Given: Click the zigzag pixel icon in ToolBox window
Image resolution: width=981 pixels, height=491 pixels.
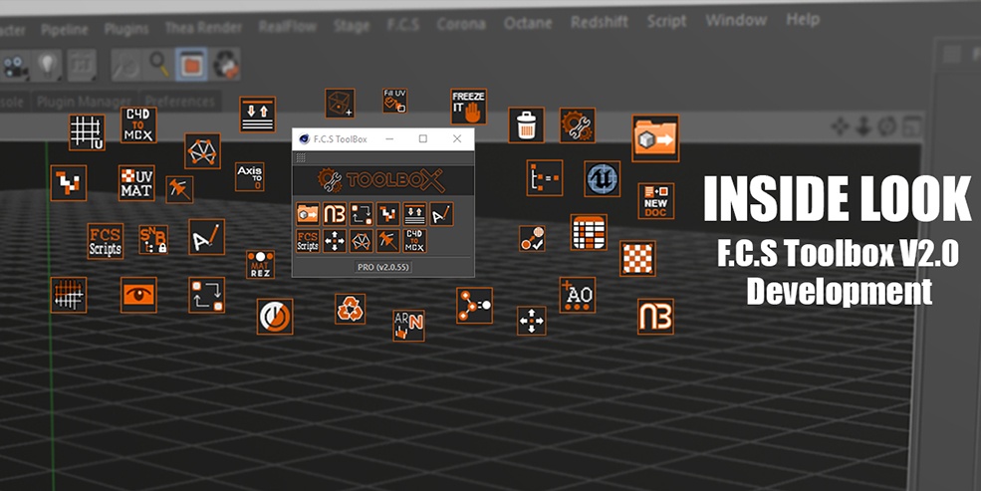Looking at the screenshot, I should coord(387,214).
